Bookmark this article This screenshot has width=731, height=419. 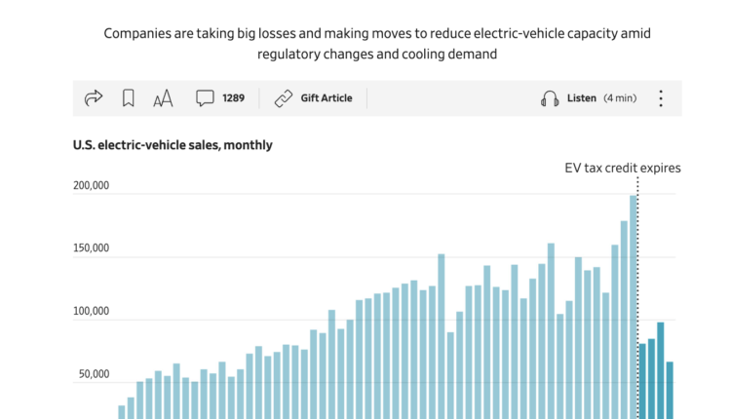pyautogui.click(x=128, y=98)
